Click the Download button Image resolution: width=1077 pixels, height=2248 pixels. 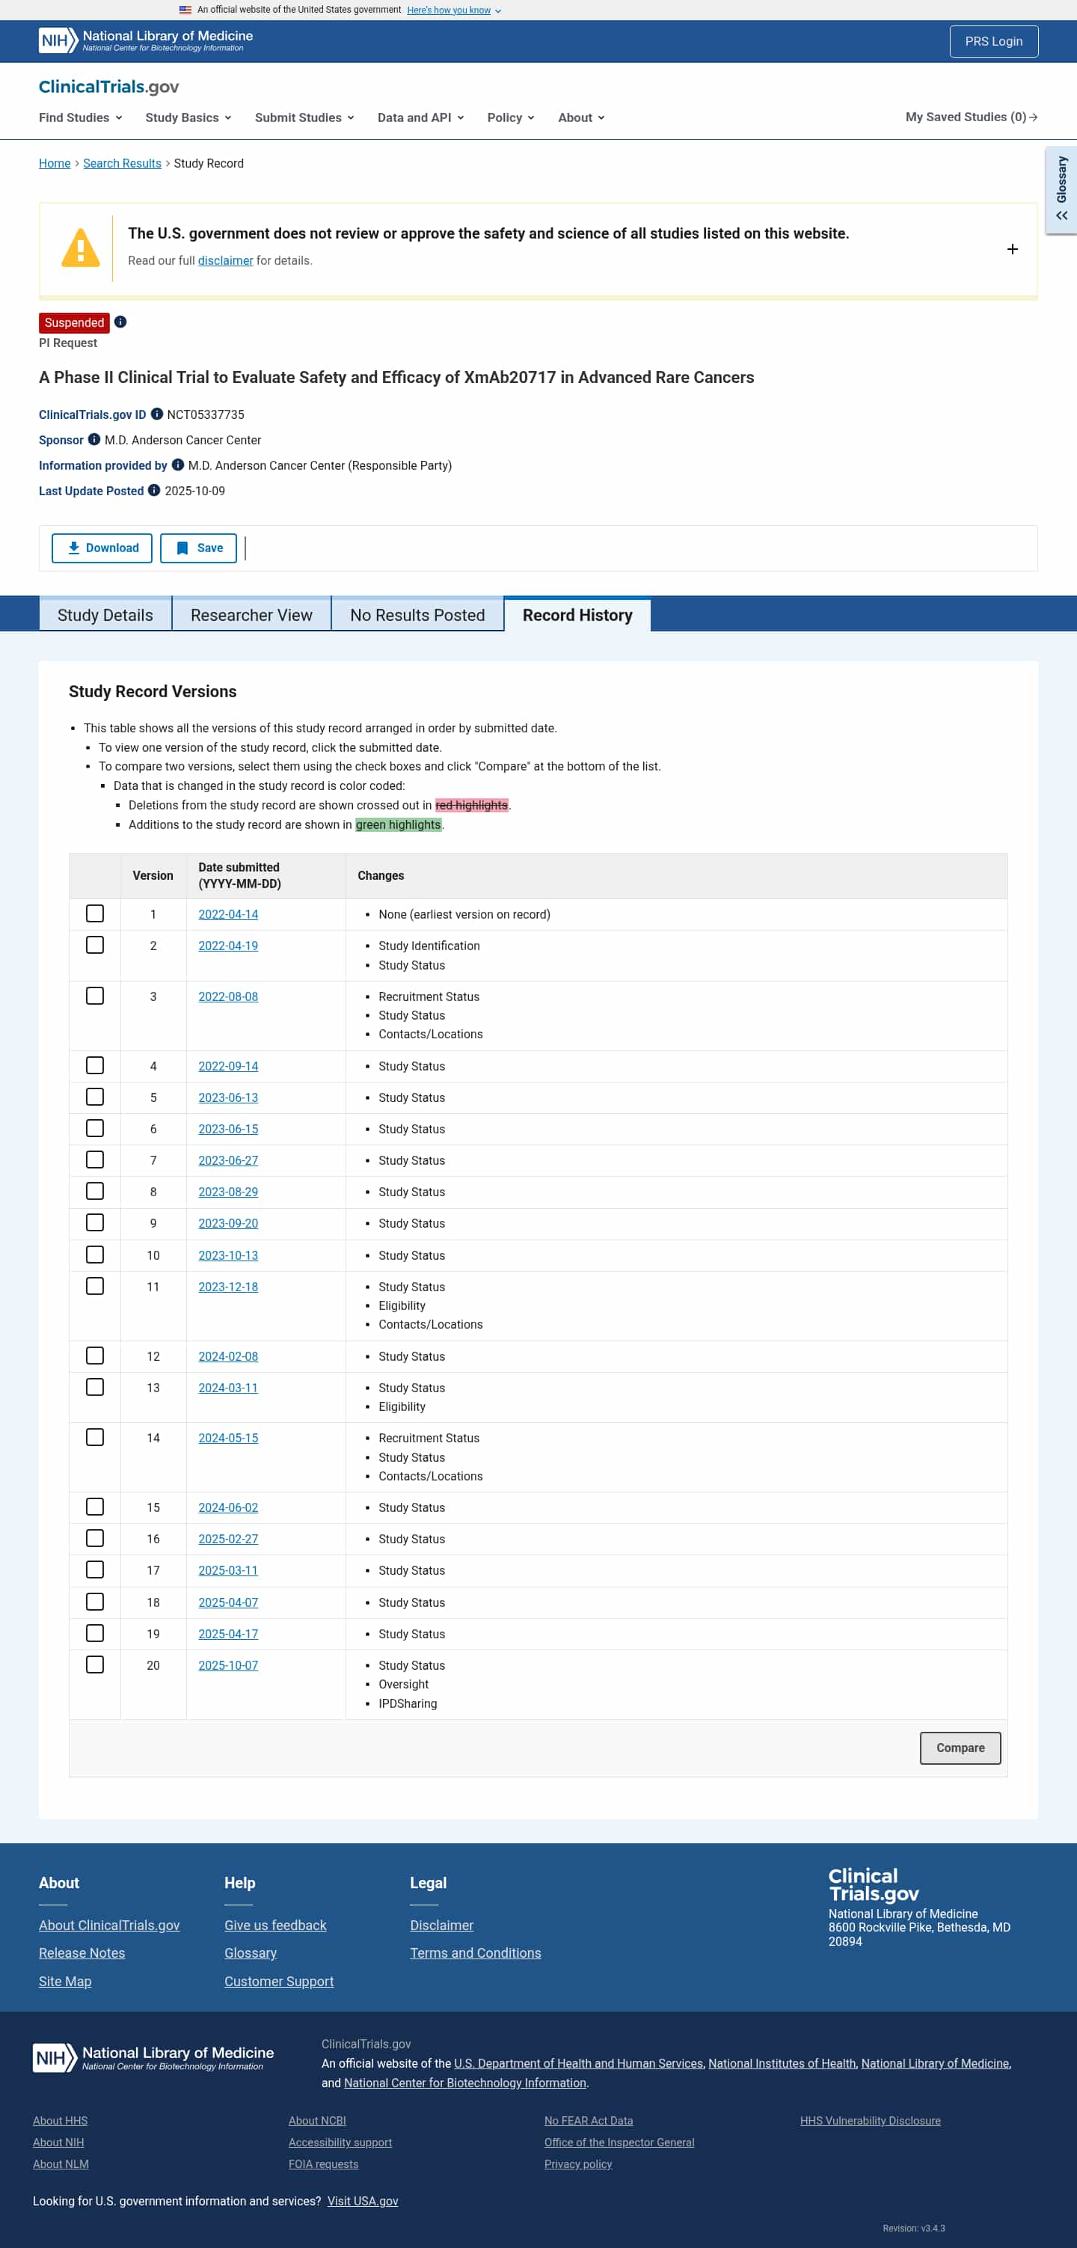tap(102, 548)
